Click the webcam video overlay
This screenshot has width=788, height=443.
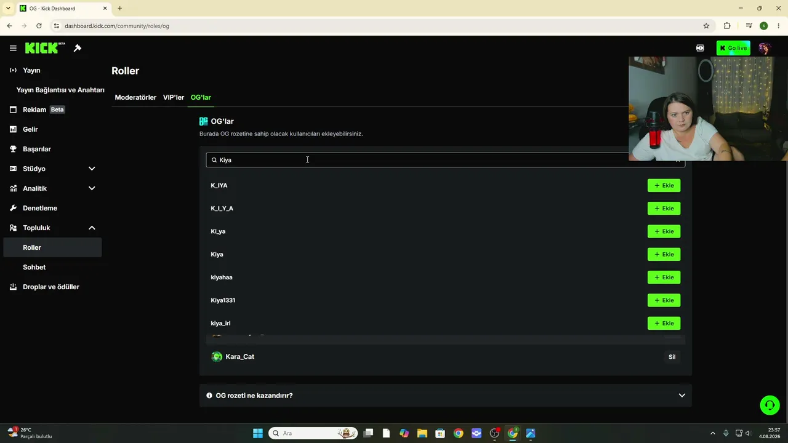708,109
